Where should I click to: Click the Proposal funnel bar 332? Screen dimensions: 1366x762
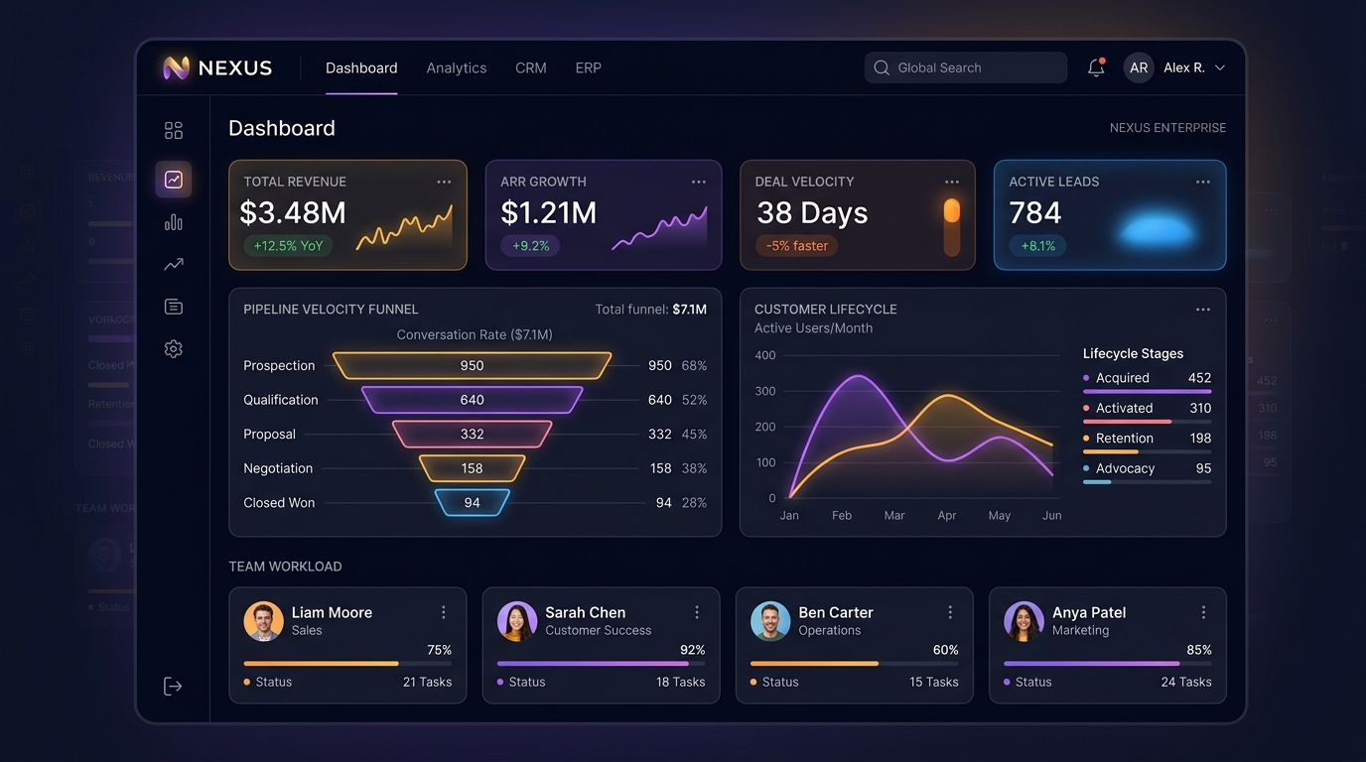click(472, 434)
